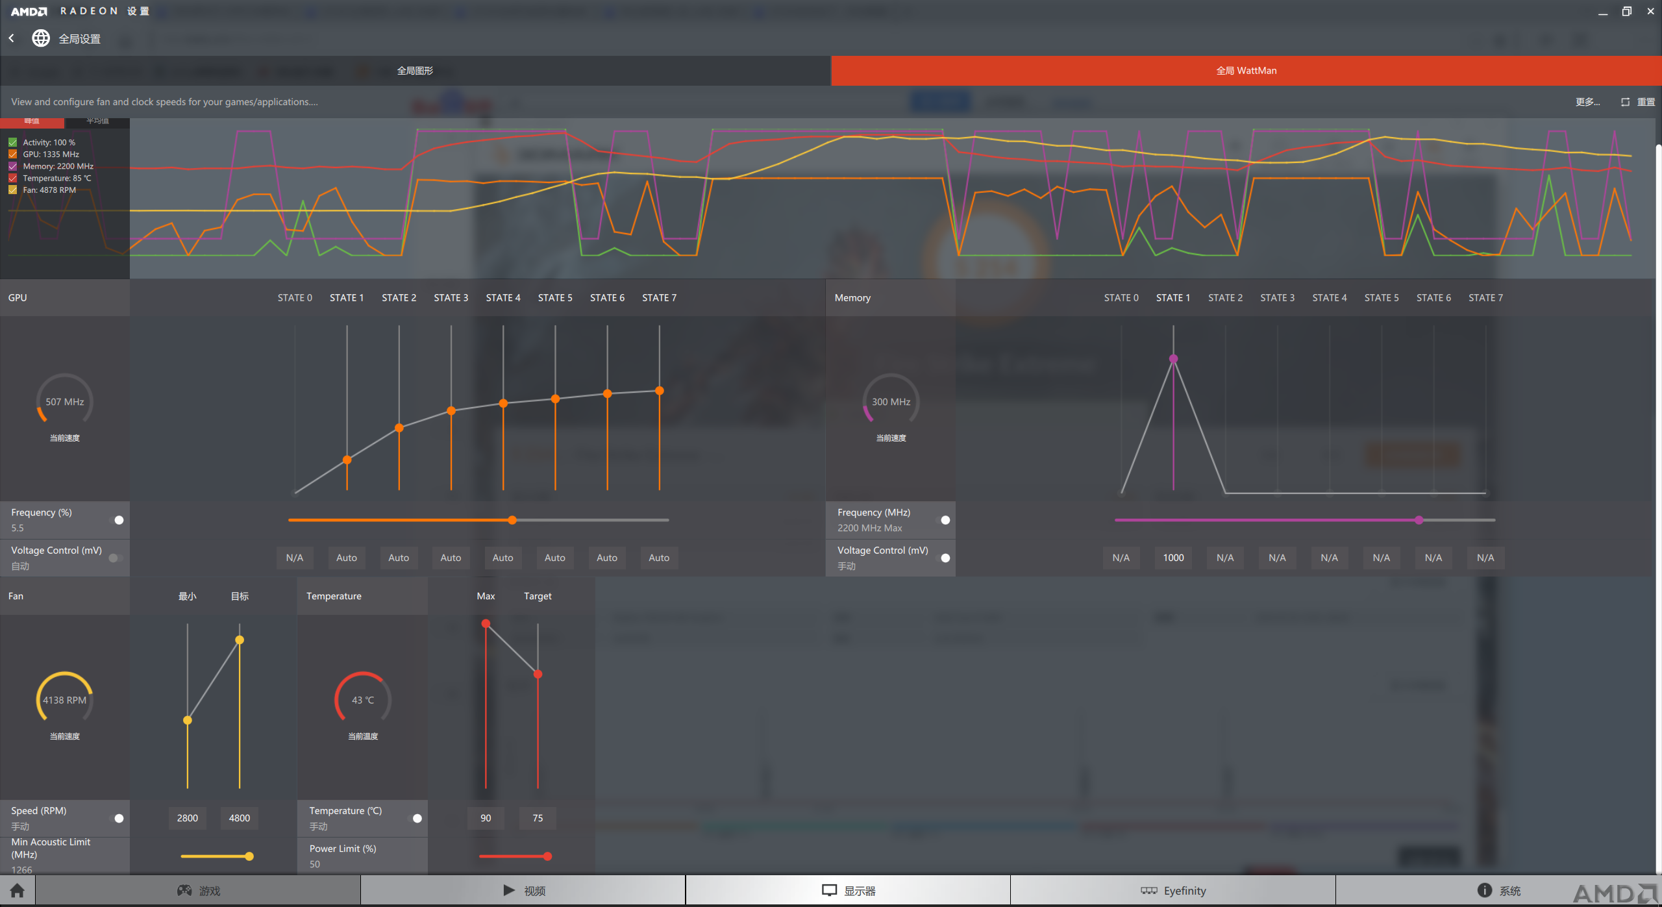Click GPU STATE 1 Auto voltage box

pyautogui.click(x=347, y=558)
